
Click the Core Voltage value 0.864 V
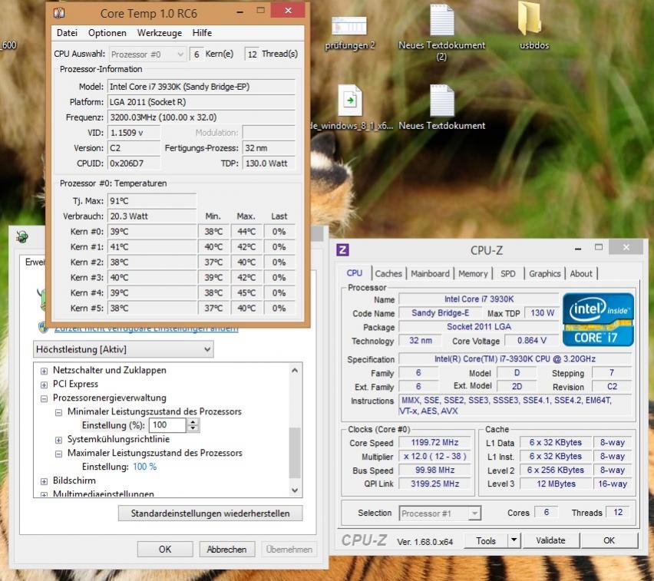(x=532, y=340)
